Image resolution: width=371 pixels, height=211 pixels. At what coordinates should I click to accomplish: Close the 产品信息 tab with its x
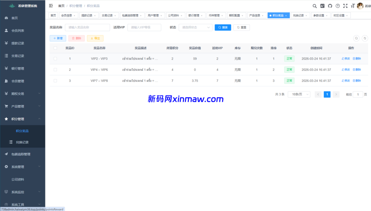263,16
